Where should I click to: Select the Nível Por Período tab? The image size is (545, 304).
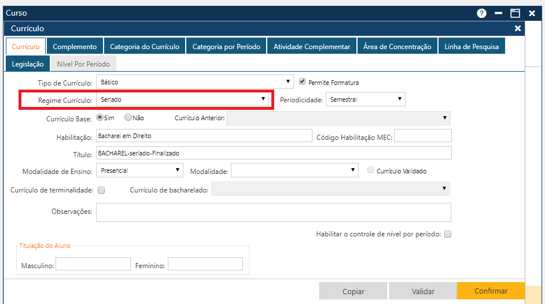(83, 64)
